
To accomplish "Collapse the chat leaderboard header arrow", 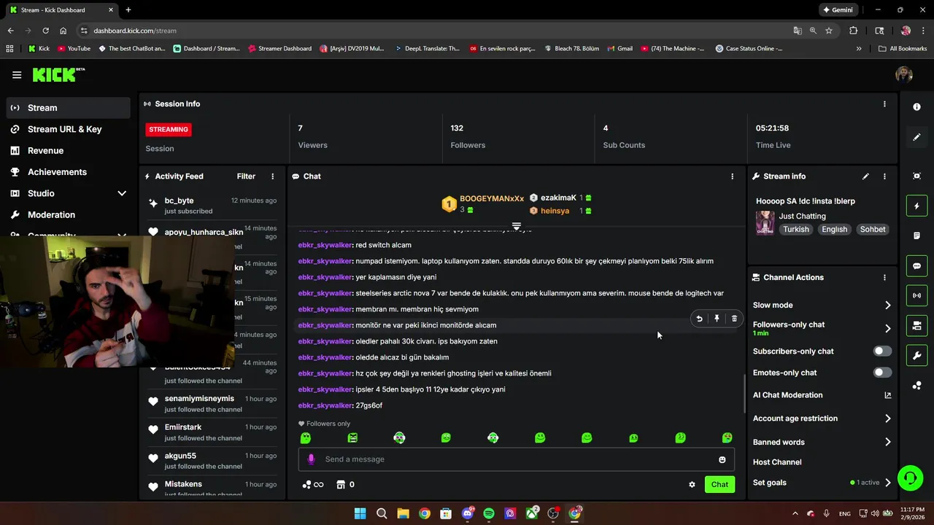I will (517, 227).
